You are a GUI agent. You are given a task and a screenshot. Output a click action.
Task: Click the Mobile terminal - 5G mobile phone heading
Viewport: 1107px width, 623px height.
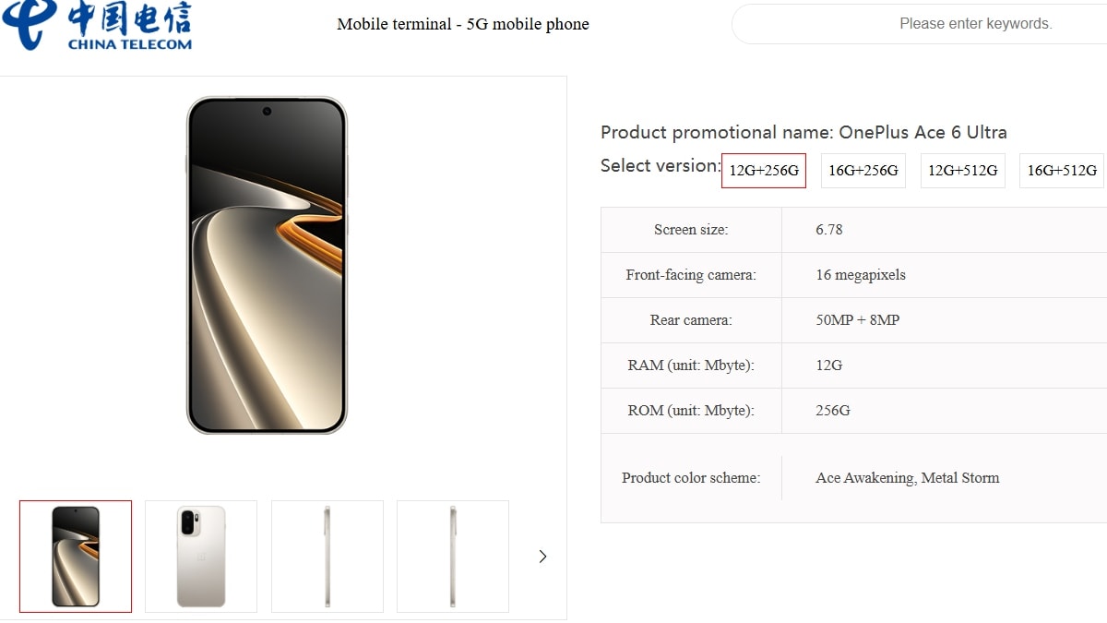coord(462,24)
